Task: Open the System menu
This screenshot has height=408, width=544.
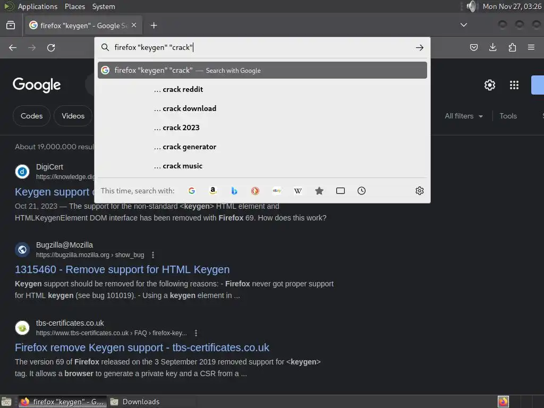Action: (x=104, y=6)
